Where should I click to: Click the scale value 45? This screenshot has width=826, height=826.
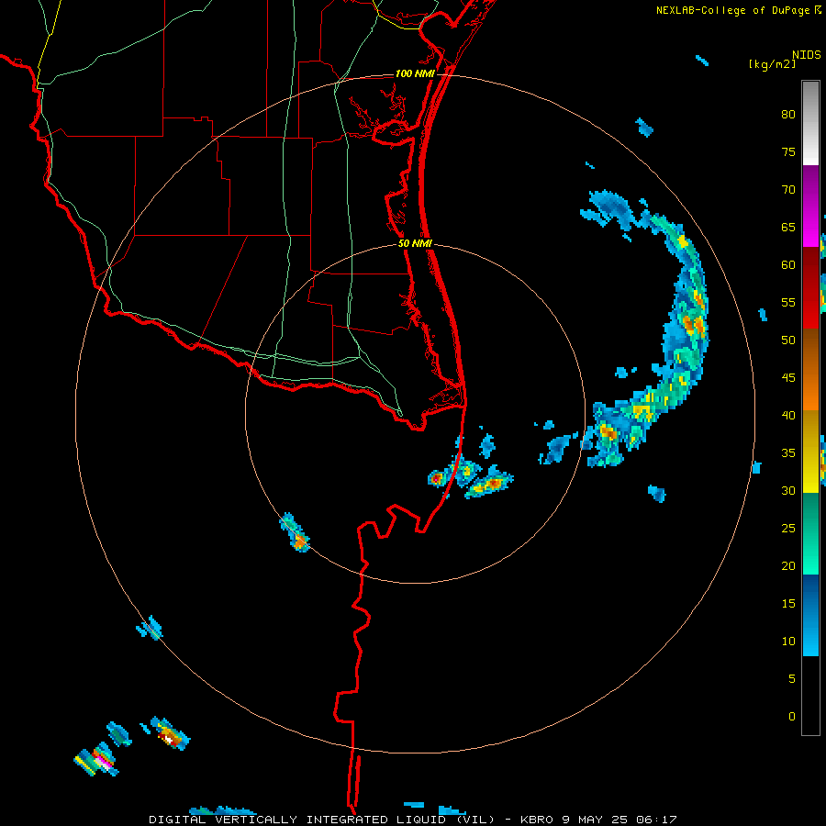click(788, 378)
